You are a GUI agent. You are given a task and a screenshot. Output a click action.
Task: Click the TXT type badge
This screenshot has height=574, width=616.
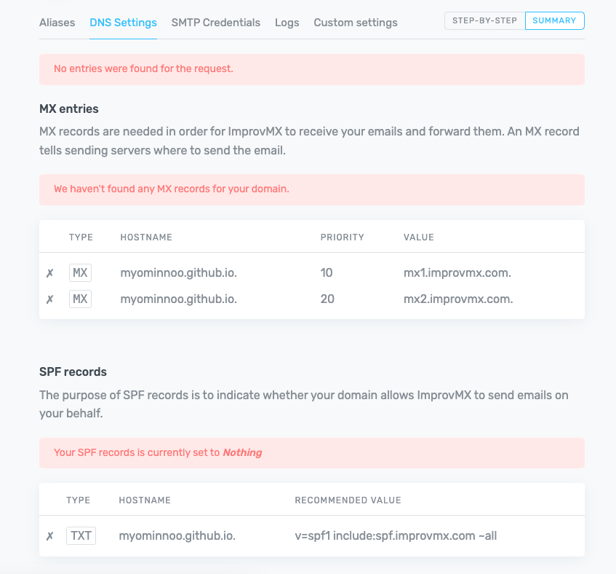click(x=81, y=535)
